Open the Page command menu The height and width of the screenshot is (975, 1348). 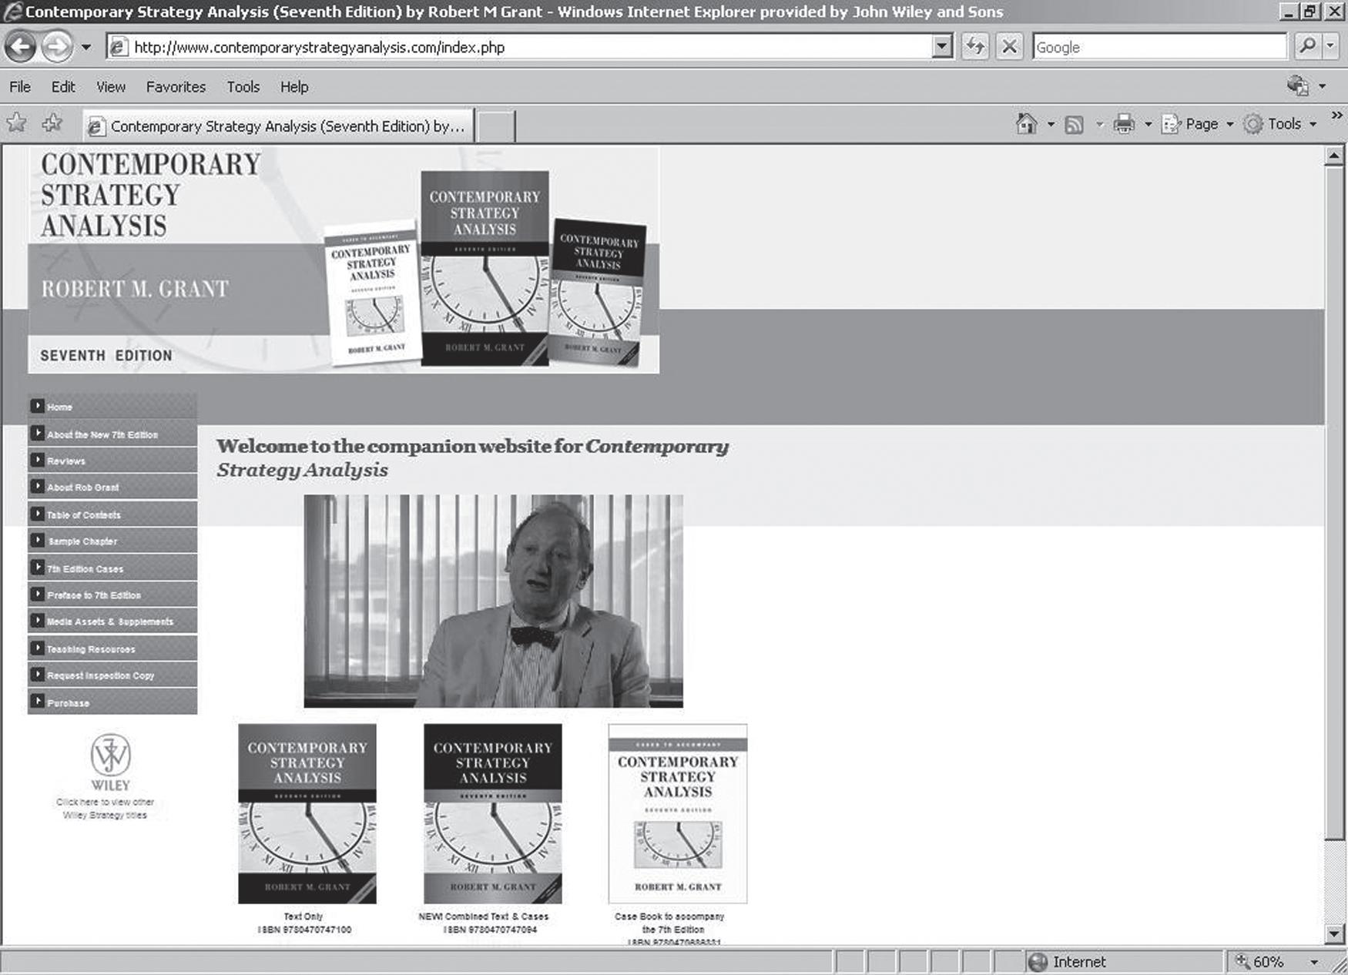click(1197, 124)
